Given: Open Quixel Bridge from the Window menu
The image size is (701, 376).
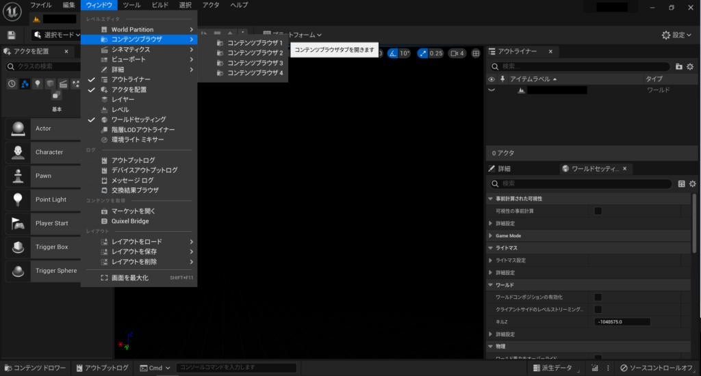Looking at the screenshot, I should pos(130,221).
